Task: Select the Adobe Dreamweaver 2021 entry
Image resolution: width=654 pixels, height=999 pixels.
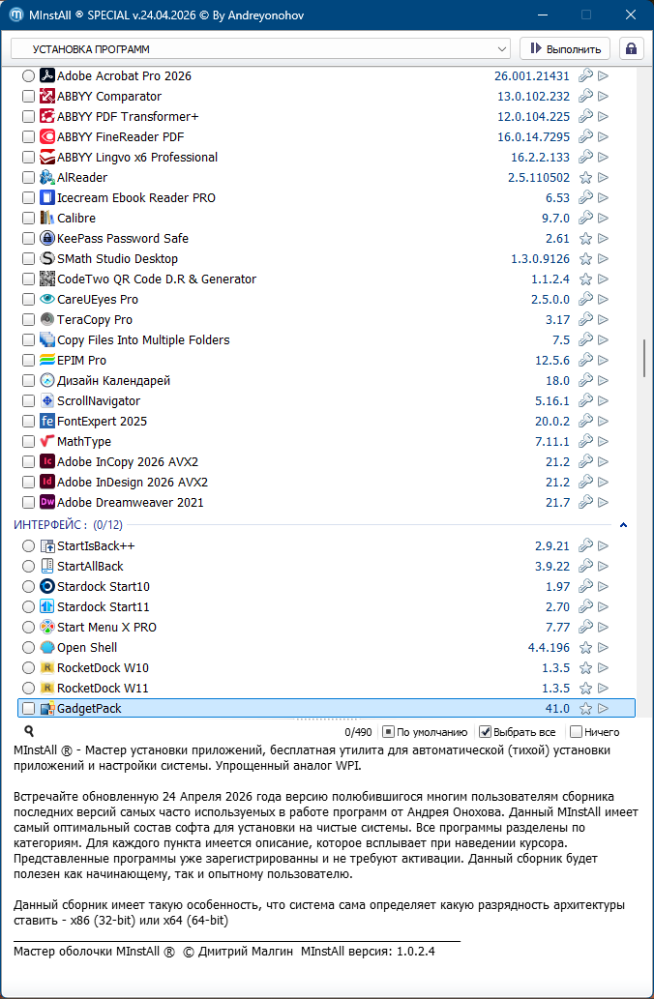Action: [130, 503]
